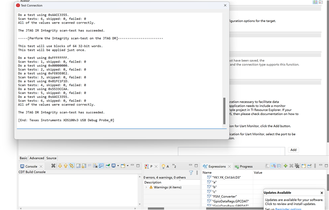Image resolution: width=329 pixels, height=210 pixels.
Task: Minimize the Expressions panel
Action: pyautogui.click(x=321, y=165)
